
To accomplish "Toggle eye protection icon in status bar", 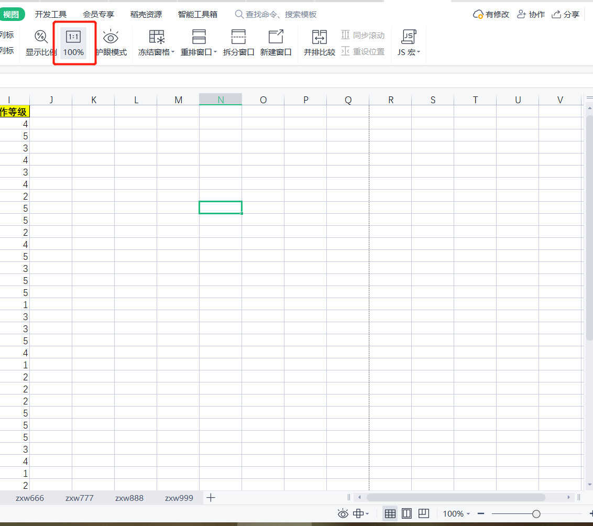I will (x=343, y=514).
